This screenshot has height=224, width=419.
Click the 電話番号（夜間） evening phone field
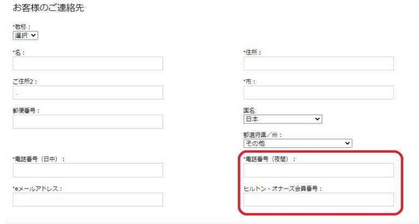318,170
